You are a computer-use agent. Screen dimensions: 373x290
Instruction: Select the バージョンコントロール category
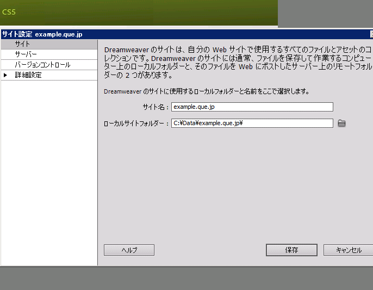[x=49, y=65]
